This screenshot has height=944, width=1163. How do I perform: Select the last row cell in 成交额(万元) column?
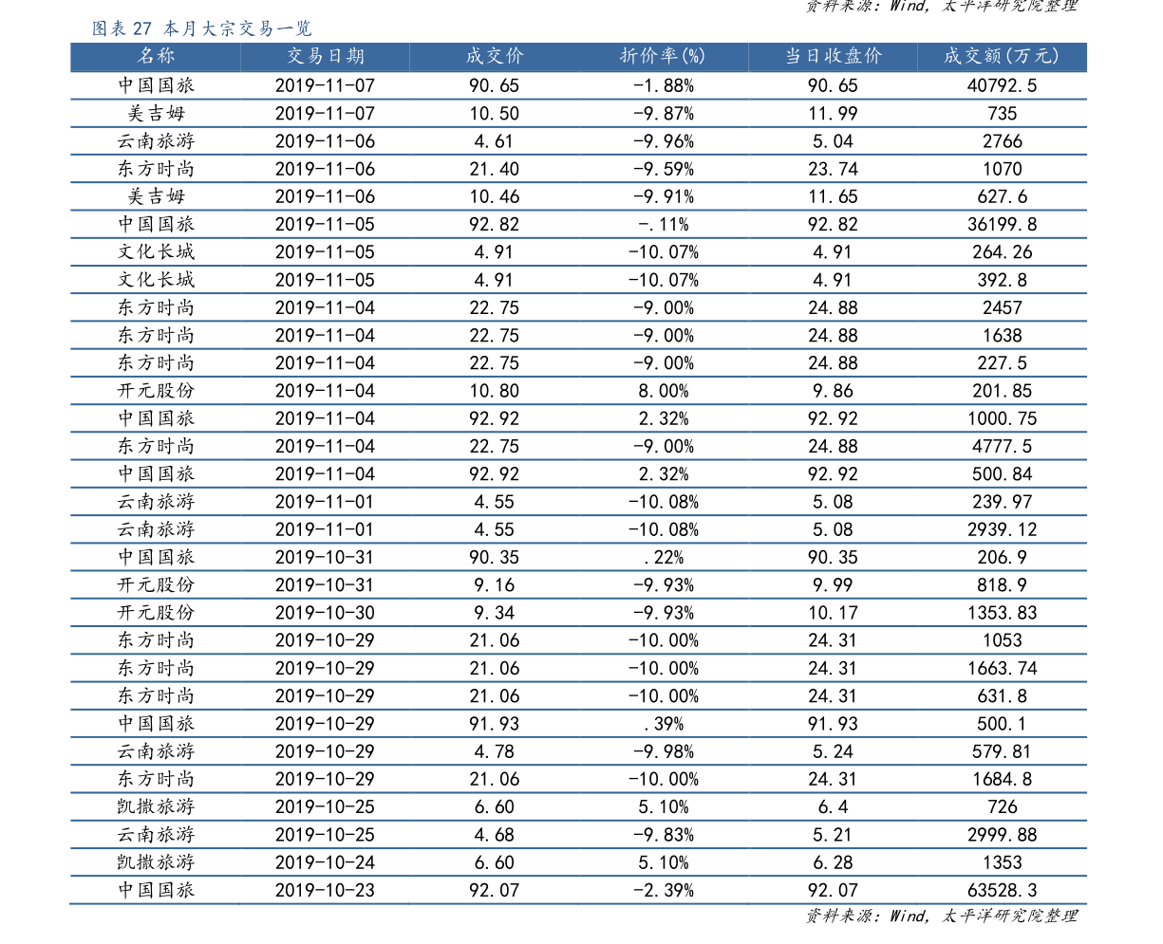1002,890
